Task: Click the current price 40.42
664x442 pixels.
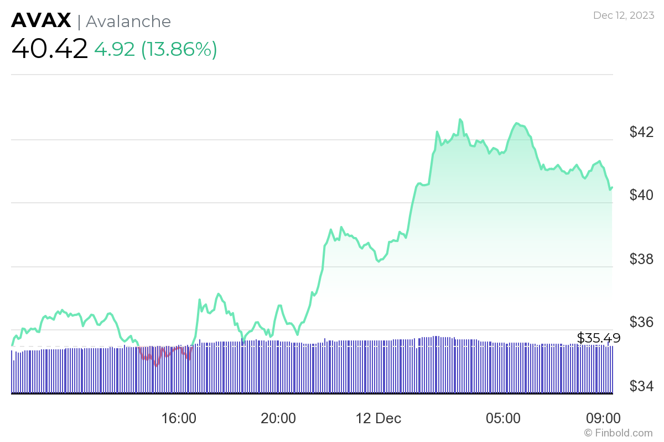Action: (x=50, y=49)
